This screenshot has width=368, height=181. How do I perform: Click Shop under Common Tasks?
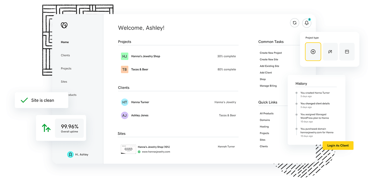click(x=263, y=79)
